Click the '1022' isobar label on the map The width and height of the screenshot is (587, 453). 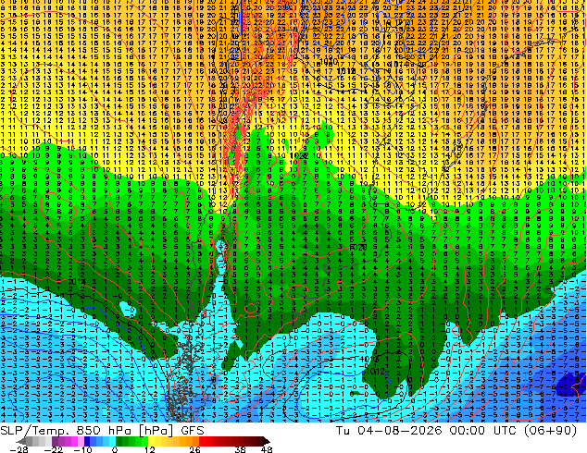[x=298, y=155]
